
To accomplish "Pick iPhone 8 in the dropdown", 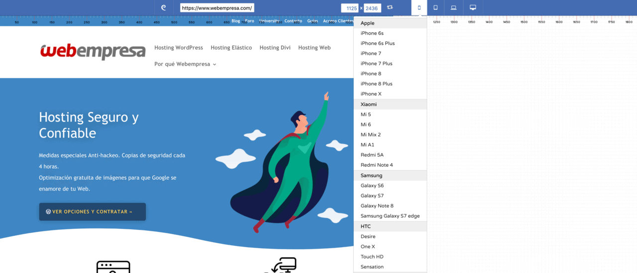I will [x=390, y=73].
